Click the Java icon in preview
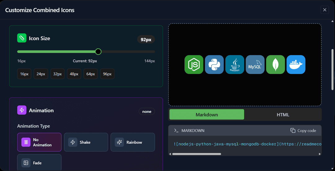 click(x=234, y=65)
